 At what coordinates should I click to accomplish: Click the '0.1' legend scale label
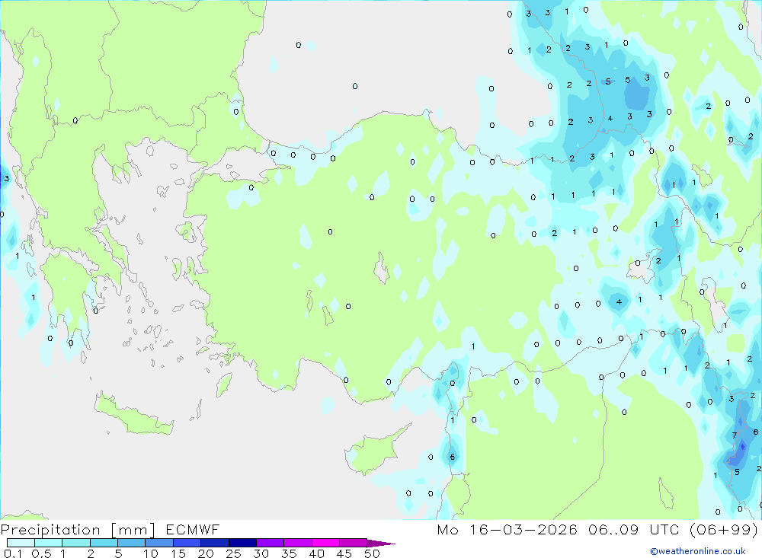tap(13, 553)
